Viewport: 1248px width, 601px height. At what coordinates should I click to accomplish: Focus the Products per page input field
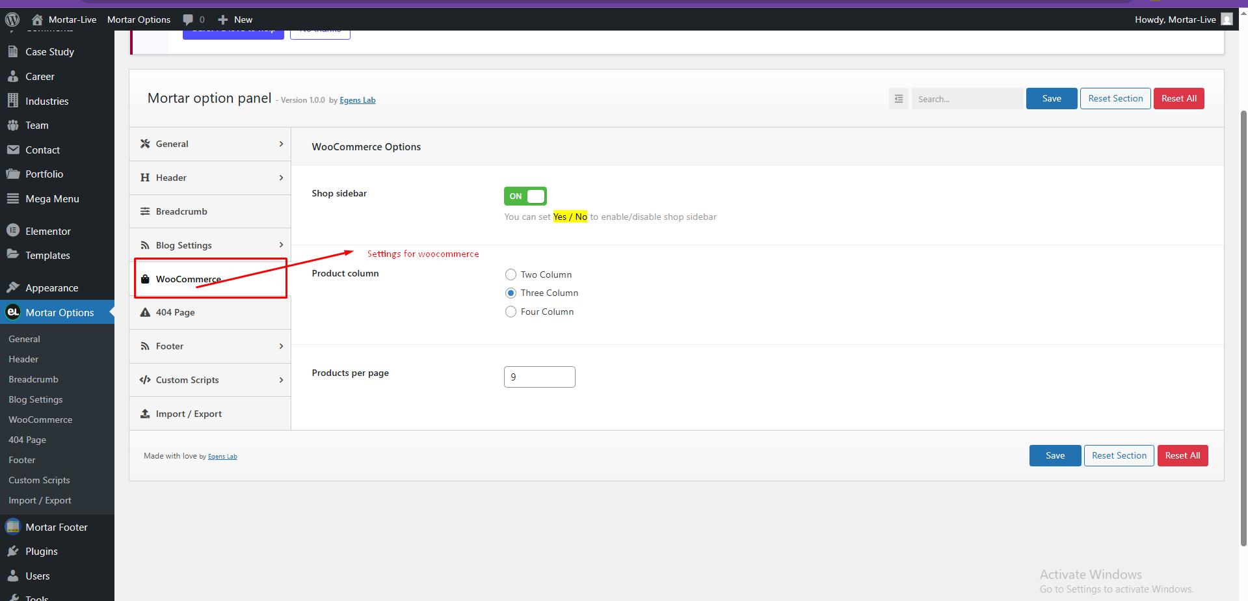coord(540,377)
